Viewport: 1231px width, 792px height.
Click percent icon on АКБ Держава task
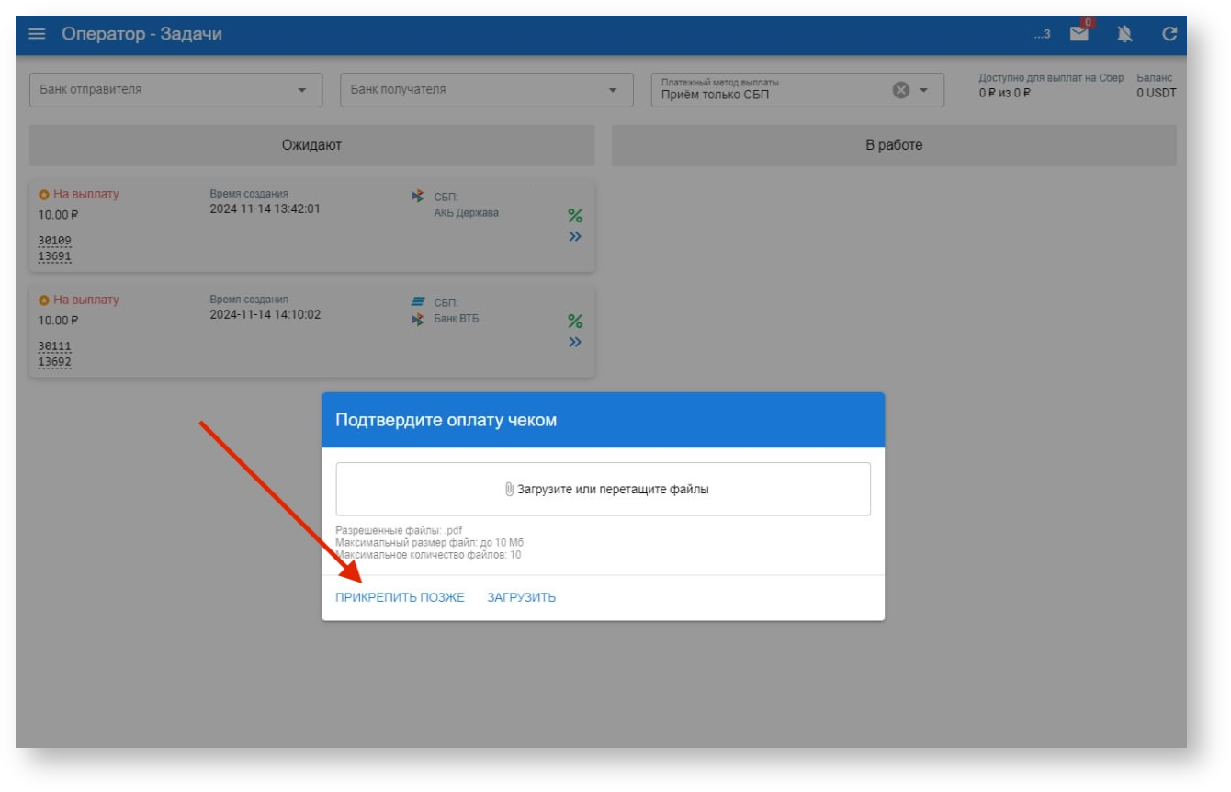pyautogui.click(x=575, y=216)
